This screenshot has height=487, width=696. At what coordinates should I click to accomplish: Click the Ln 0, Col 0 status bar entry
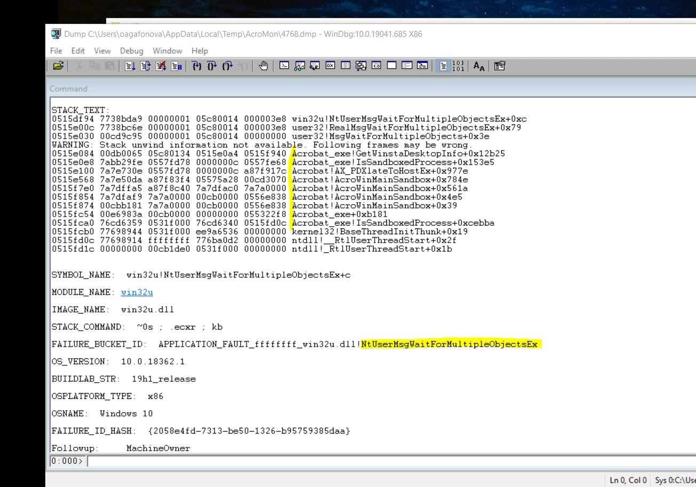tap(628, 480)
